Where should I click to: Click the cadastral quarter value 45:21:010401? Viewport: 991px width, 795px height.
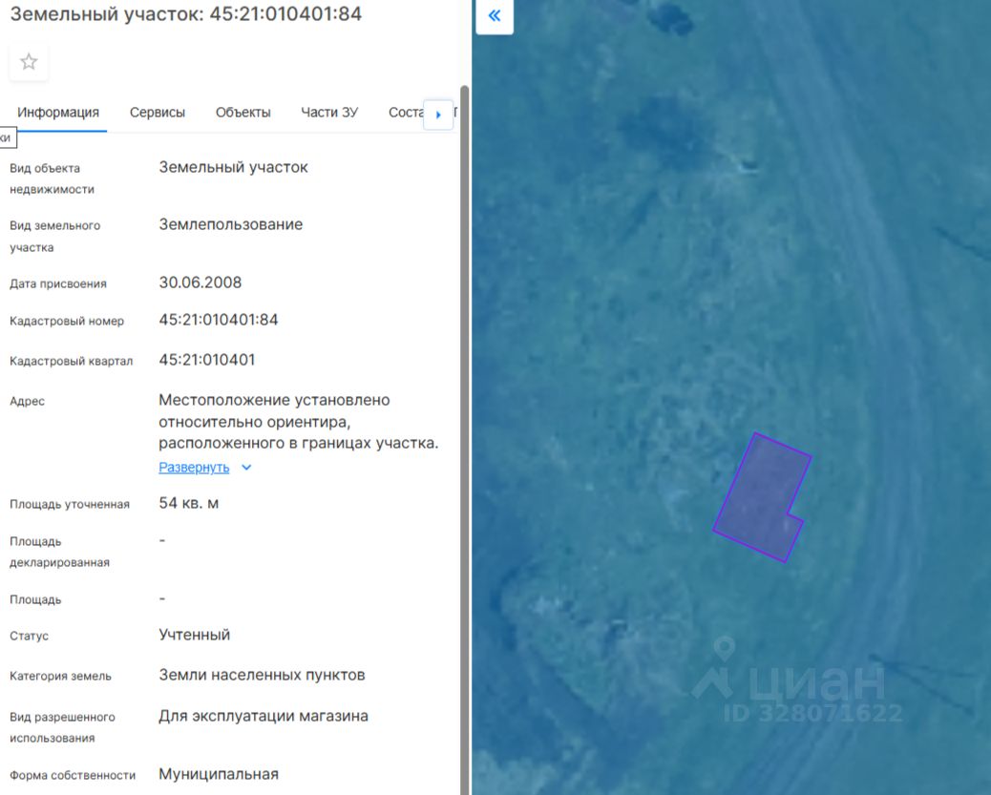[x=207, y=360]
